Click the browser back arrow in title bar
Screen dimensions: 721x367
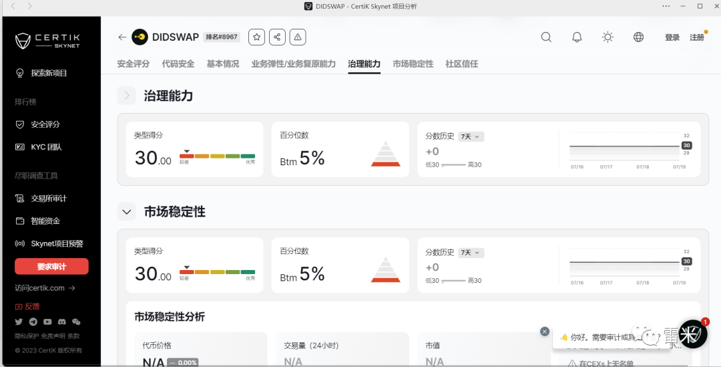click(13, 6)
